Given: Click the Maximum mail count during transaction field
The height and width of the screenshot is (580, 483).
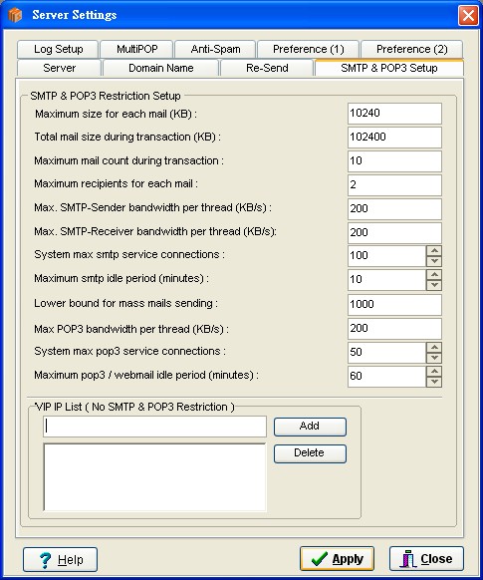Looking at the screenshot, I should tap(394, 160).
